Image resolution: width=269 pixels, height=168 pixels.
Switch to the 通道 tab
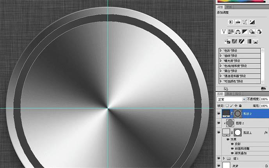tap(229, 94)
